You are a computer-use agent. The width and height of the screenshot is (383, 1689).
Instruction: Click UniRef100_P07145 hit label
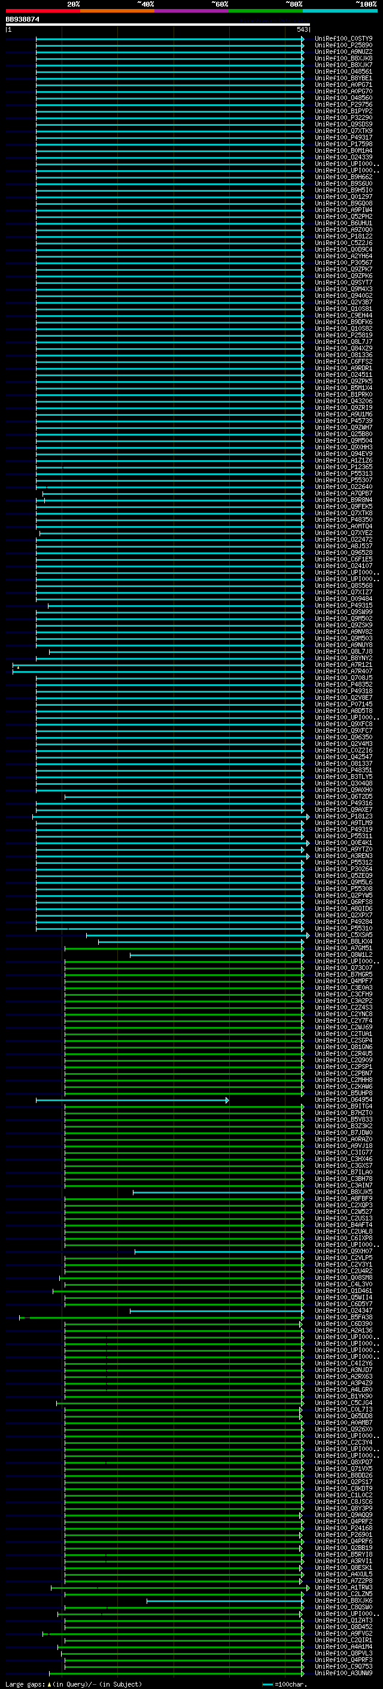pos(343,704)
